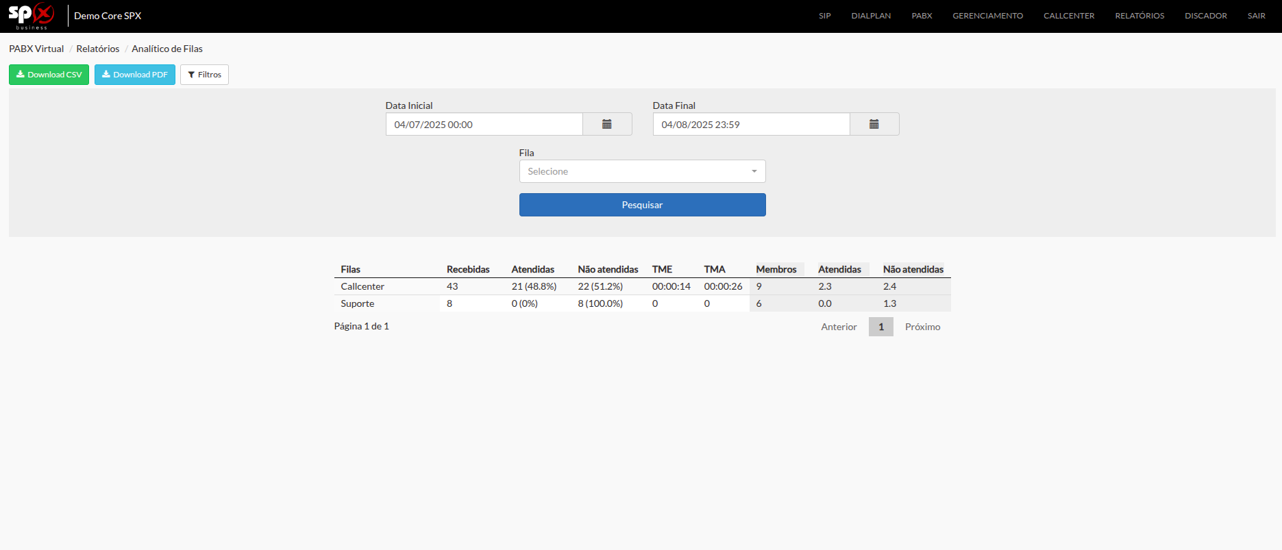Image resolution: width=1282 pixels, height=550 pixels.
Task: Open the DIALPLAN menu
Action: pos(871,16)
